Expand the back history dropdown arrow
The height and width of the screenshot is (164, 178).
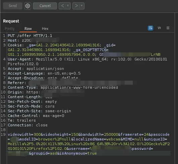pos(68,6)
